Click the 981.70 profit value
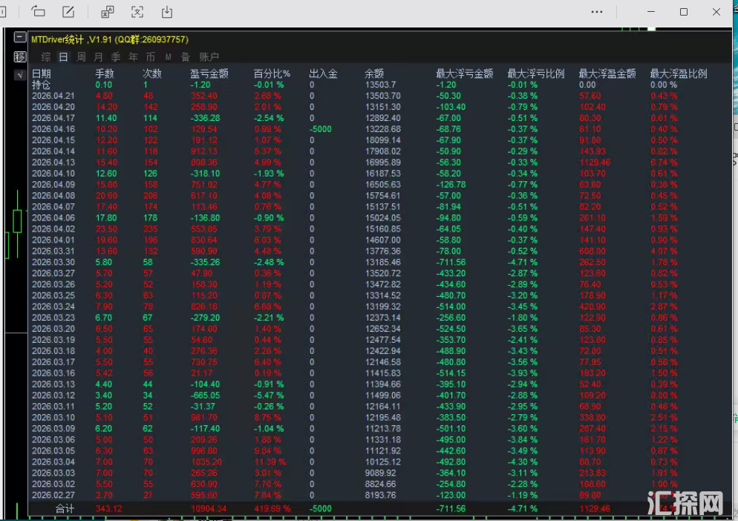Screen dimensions: 738x521 coord(203,417)
